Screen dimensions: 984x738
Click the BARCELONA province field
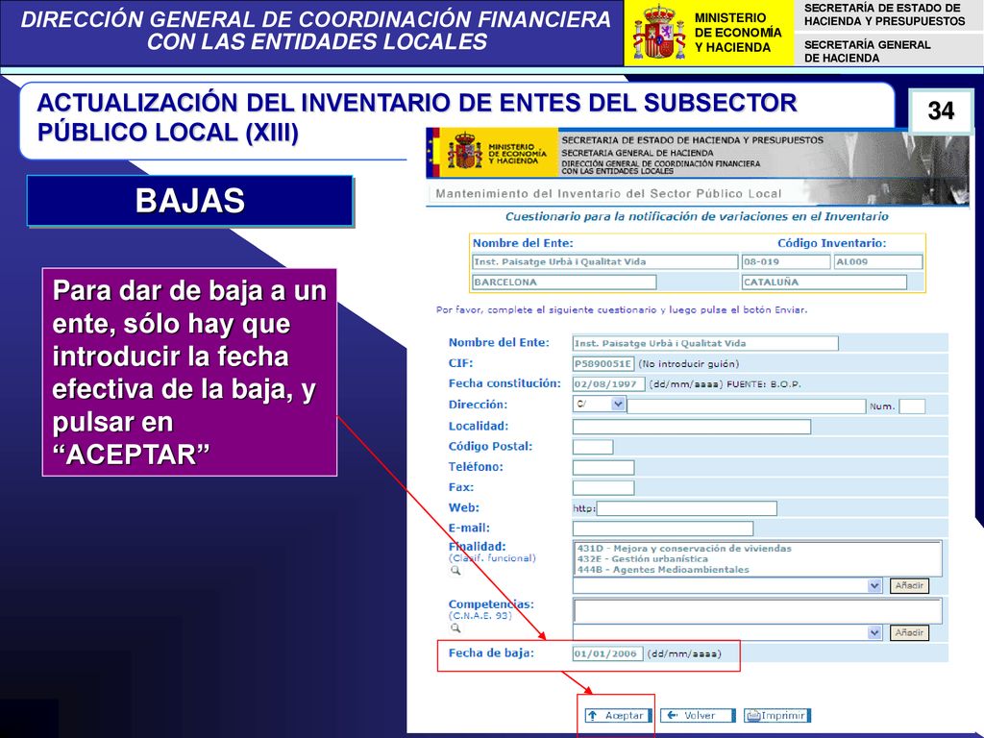pyautogui.click(x=564, y=283)
